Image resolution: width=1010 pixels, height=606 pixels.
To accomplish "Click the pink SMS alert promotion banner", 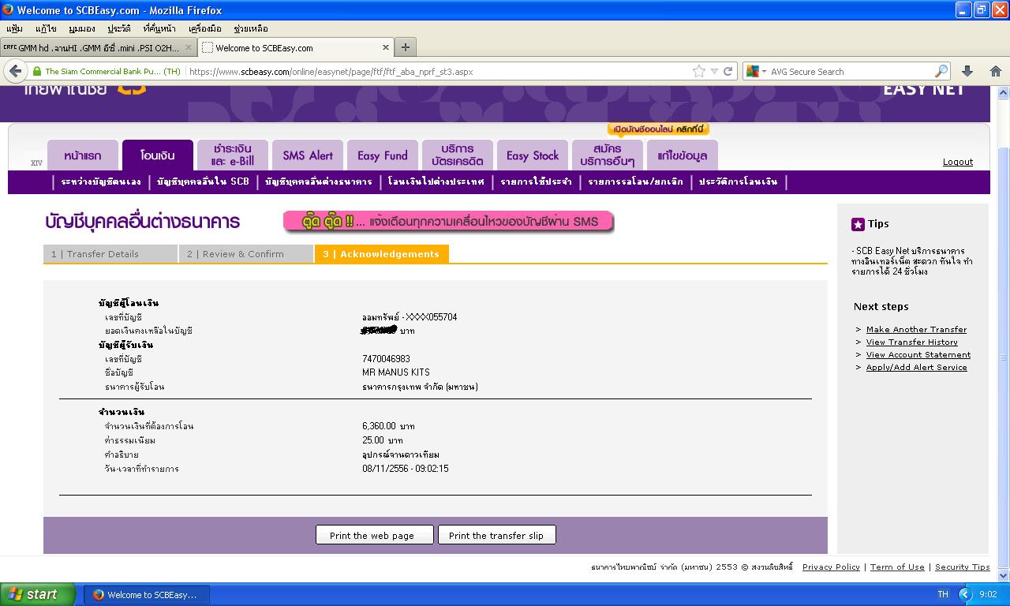I will click(x=448, y=222).
